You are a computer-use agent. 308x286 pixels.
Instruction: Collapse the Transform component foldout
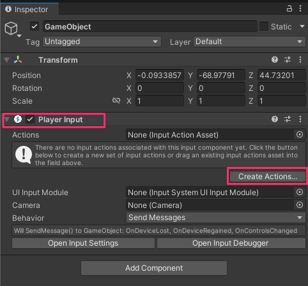click(7, 60)
